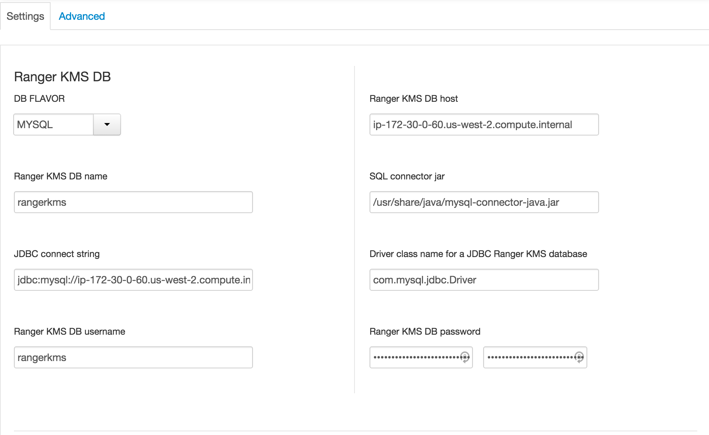Click the Driver class name label text
This screenshot has width=709, height=435.
(478, 254)
